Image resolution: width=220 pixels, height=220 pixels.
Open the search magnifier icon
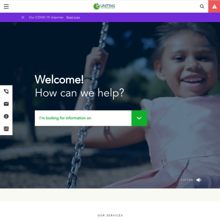point(202,6)
